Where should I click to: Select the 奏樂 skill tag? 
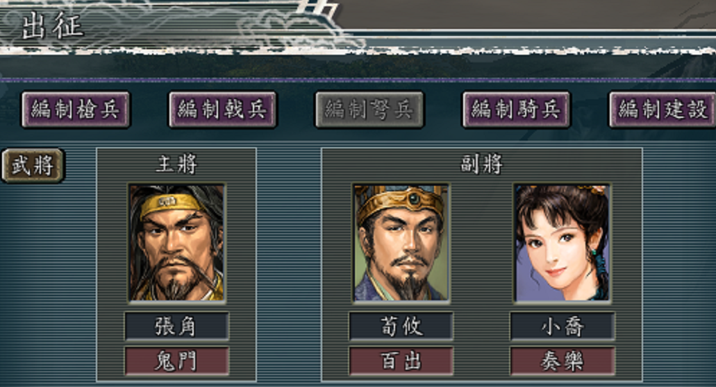(x=562, y=361)
